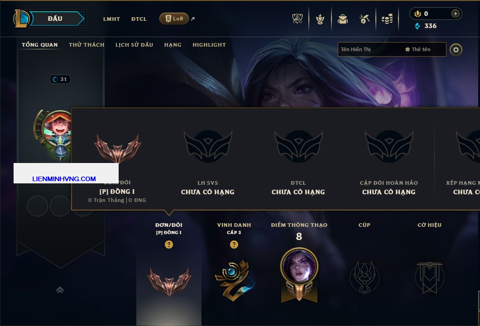Click the summoner avatar icon

click(57, 129)
